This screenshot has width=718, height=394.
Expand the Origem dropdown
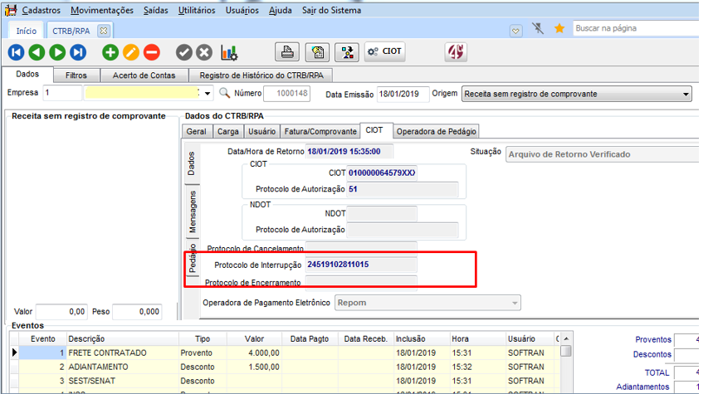[x=686, y=95]
